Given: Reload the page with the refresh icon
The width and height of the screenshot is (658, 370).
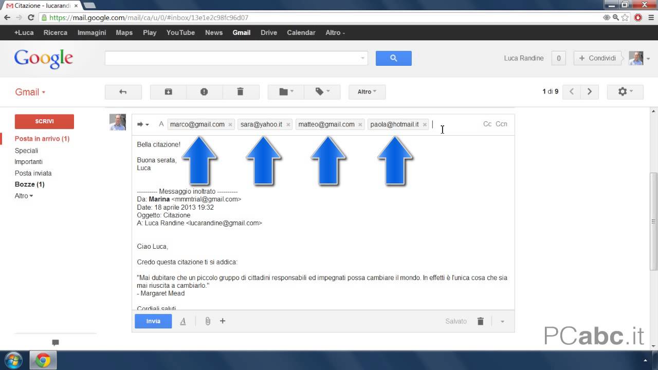Looking at the screenshot, I should 31,17.
